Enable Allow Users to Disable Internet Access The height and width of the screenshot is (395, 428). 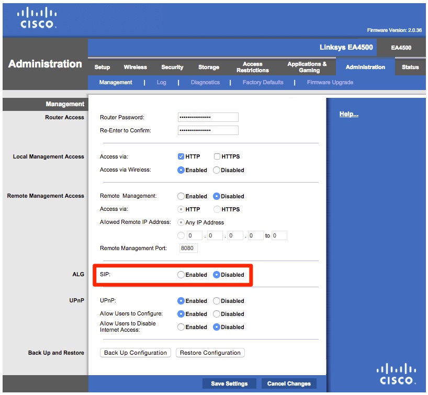(x=181, y=327)
